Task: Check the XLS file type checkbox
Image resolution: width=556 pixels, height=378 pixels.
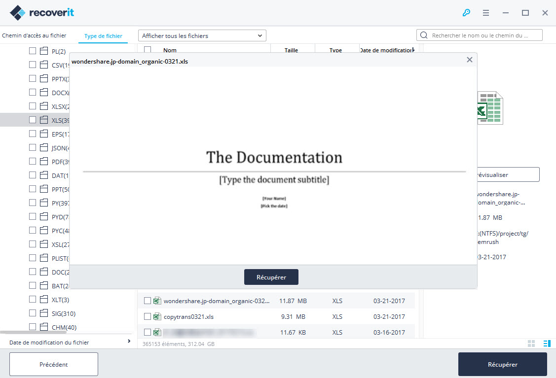Action: (x=33, y=120)
